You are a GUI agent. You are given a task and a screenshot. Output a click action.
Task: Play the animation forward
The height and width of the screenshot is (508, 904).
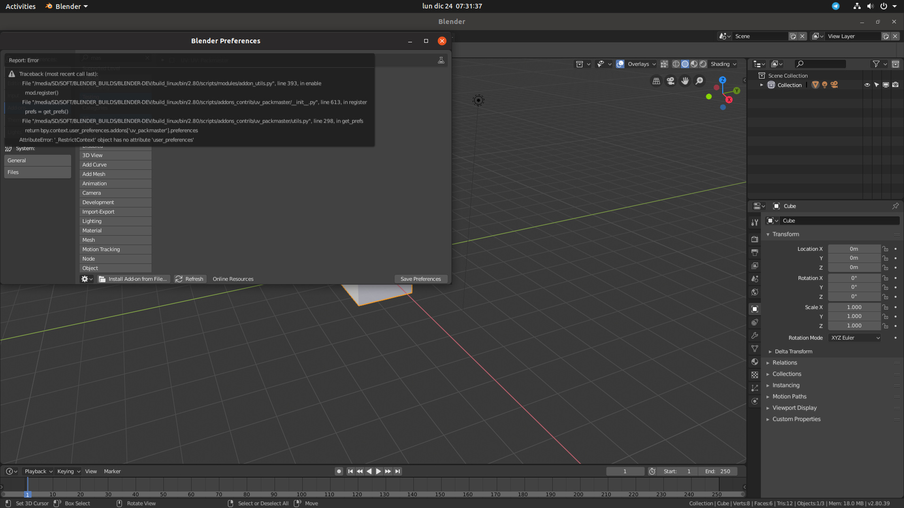379,471
